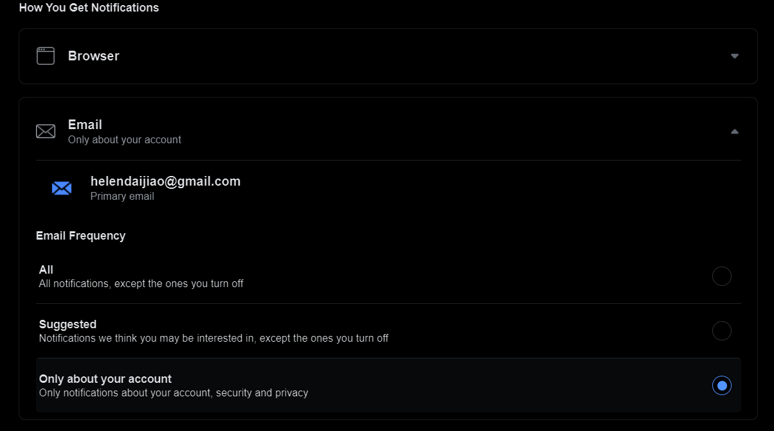774x431 pixels.
Task: Click the Primary email label
Action: coord(122,197)
